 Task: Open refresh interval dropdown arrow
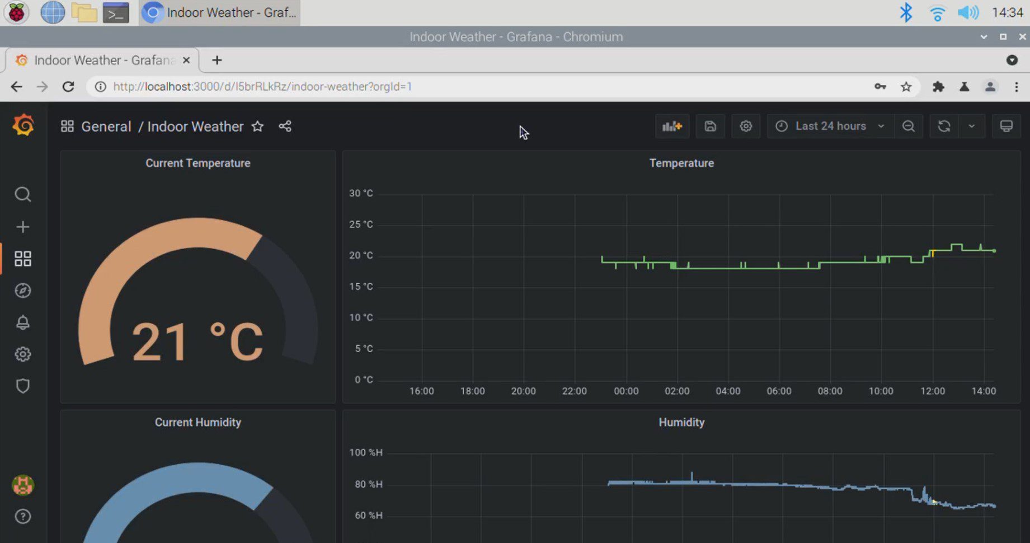(x=972, y=127)
